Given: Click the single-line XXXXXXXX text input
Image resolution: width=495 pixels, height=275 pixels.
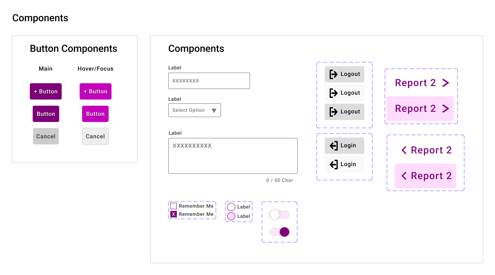Looking at the screenshot, I should pos(209,81).
